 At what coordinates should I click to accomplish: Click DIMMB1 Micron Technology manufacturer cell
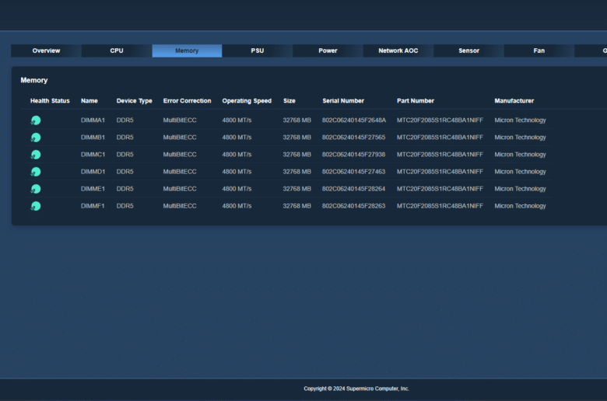pyautogui.click(x=521, y=138)
